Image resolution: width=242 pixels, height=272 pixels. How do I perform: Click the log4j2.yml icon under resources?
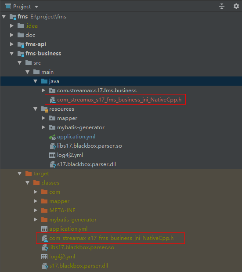coord(52,155)
